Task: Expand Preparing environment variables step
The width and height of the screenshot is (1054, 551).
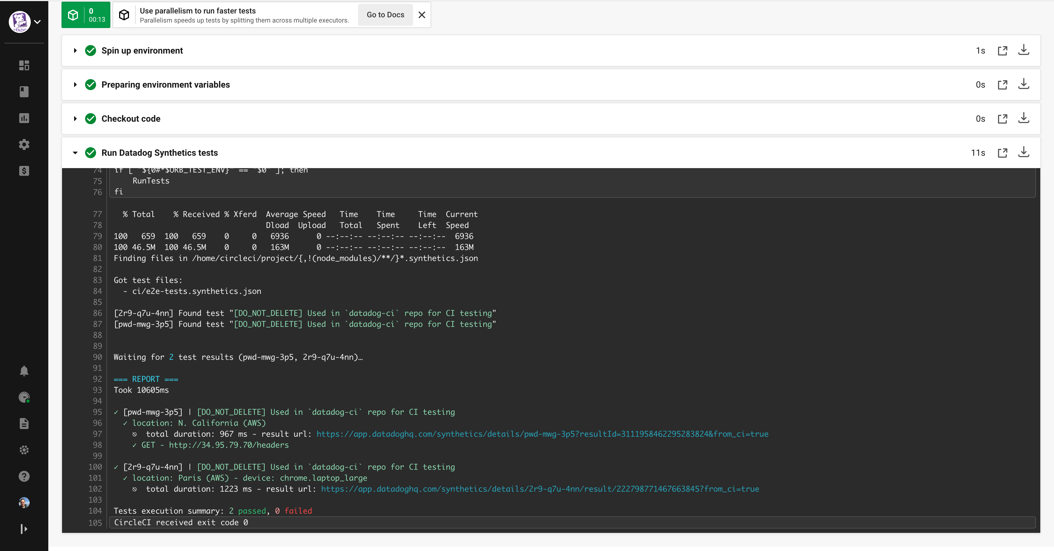Action: (75, 85)
